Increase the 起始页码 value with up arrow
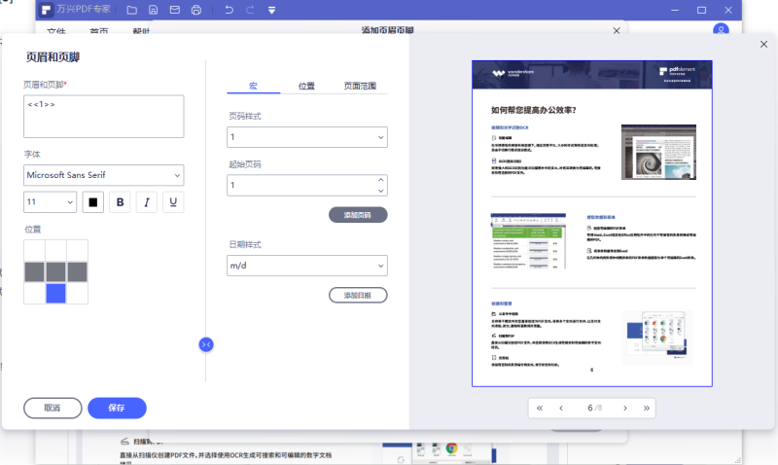Screen dimensions: 778x465 pyautogui.click(x=380, y=180)
